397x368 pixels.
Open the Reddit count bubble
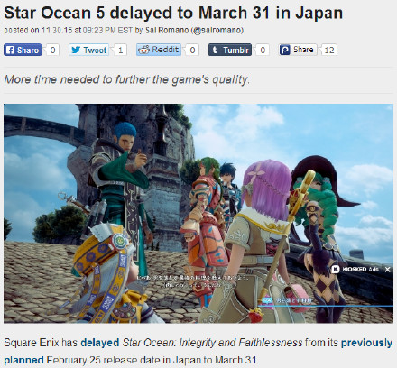(192, 50)
